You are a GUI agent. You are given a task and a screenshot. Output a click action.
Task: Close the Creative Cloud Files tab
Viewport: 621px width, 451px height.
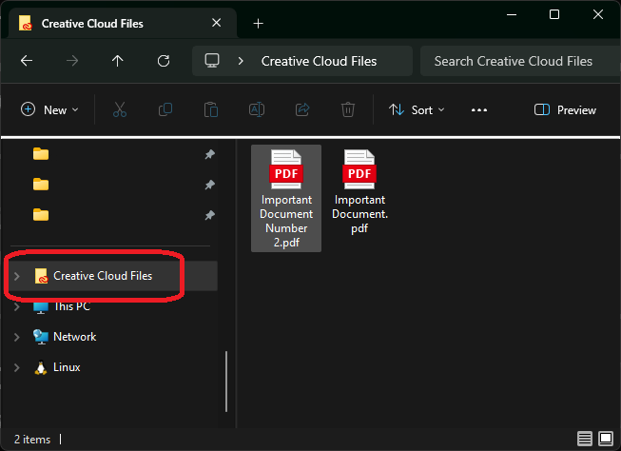point(216,23)
